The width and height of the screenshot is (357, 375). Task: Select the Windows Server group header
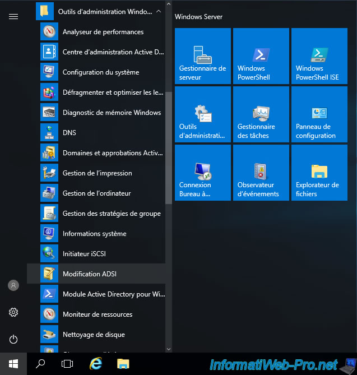[x=198, y=17]
